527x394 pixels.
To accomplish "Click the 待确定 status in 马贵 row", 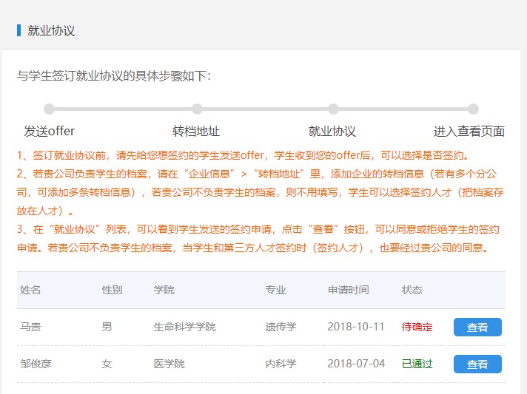I will click(x=417, y=327).
